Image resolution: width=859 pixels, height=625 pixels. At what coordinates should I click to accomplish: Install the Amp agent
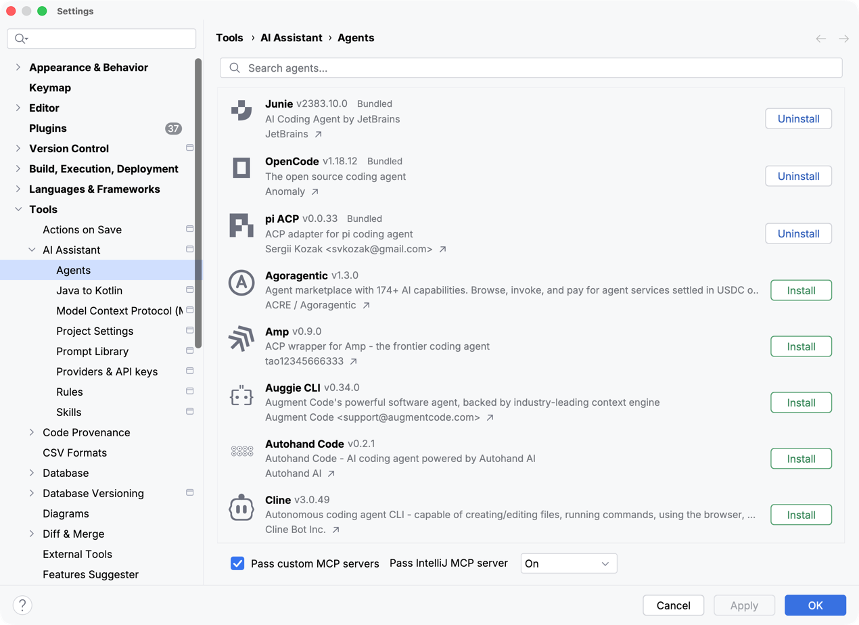click(x=801, y=346)
